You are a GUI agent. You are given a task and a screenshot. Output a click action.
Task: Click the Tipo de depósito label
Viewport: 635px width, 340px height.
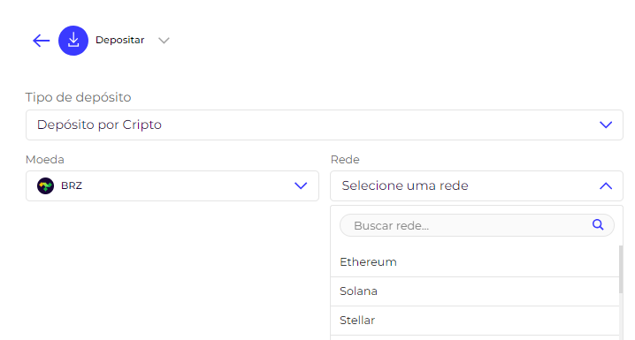tap(78, 97)
